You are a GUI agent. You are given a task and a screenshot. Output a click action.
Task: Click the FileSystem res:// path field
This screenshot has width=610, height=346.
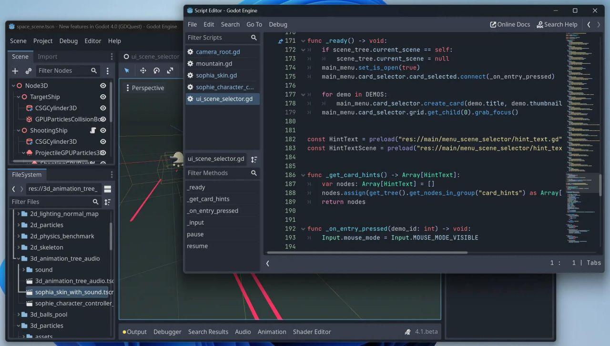(x=63, y=189)
